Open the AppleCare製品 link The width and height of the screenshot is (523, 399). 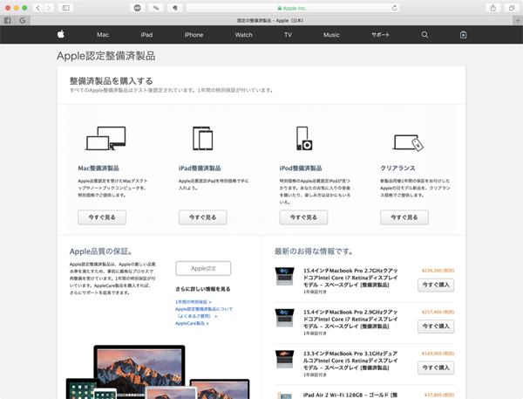click(192, 323)
